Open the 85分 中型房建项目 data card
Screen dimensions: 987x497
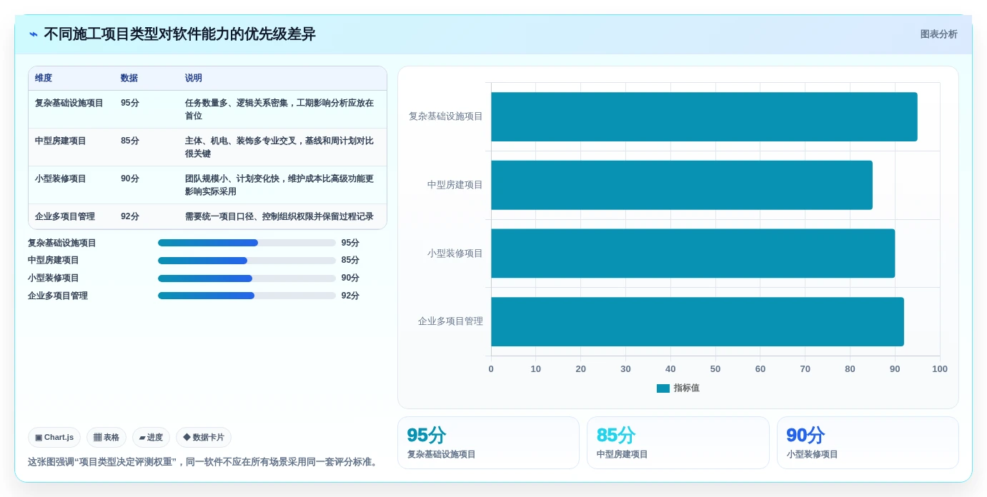click(678, 443)
